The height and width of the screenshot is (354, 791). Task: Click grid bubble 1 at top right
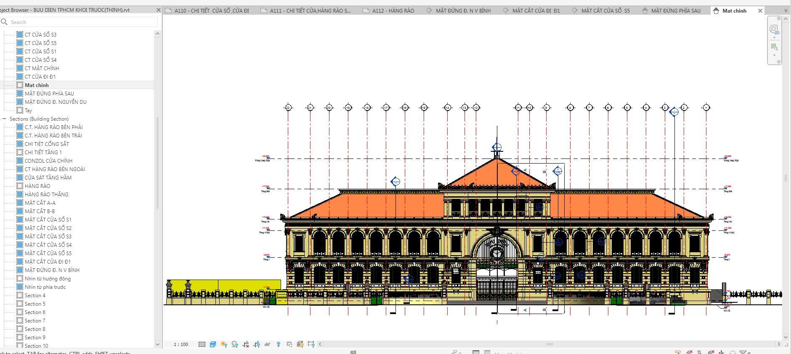(706, 108)
